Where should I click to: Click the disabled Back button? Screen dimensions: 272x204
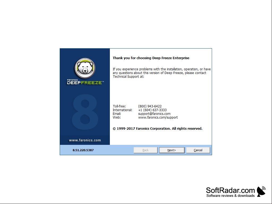tap(145, 150)
